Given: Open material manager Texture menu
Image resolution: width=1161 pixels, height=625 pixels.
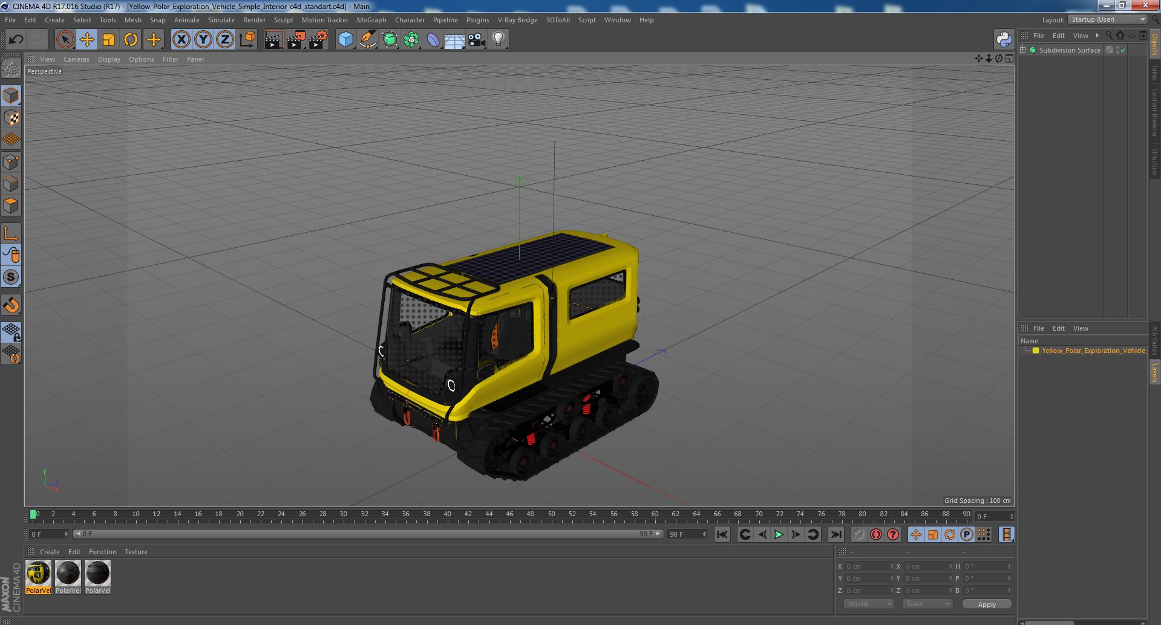Looking at the screenshot, I should coord(136,552).
